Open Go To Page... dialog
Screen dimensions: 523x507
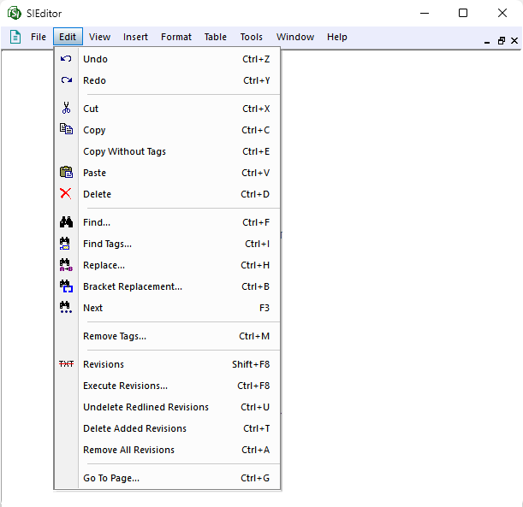pyautogui.click(x=167, y=478)
